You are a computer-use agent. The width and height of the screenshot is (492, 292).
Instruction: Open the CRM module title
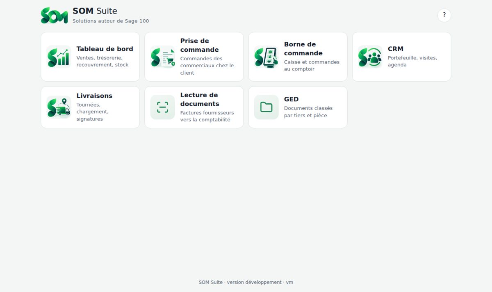396,49
